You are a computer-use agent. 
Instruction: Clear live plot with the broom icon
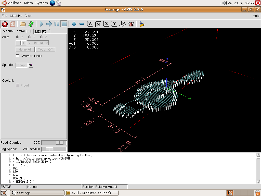142,24
